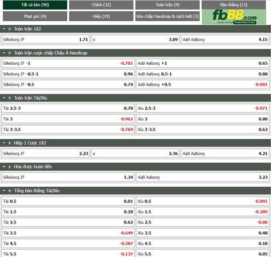Viewport: 271px width, 257px height.
Task: Select Tài 2.5-3 odds 0.78
Action: pyautogui.click(x=68, y=108)
